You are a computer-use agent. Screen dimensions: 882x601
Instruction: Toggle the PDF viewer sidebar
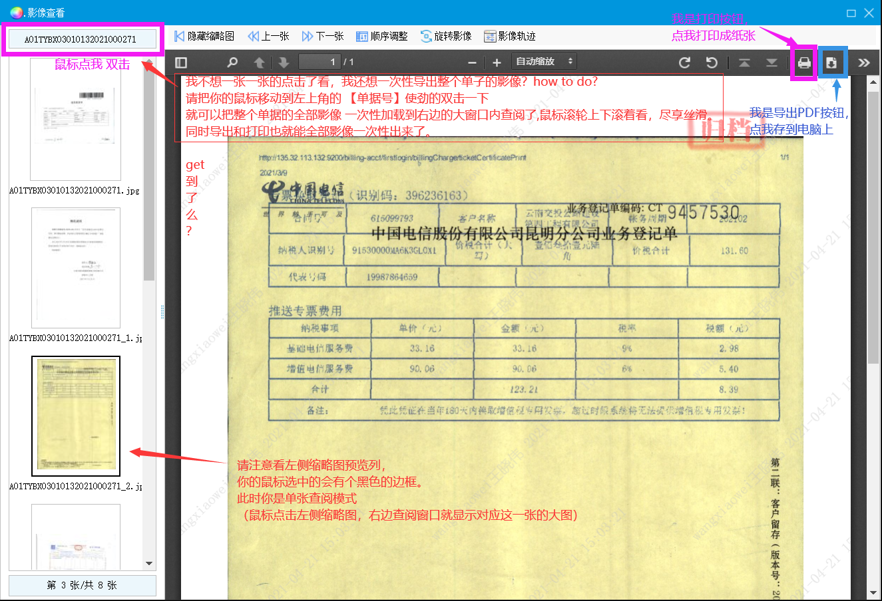181,62
